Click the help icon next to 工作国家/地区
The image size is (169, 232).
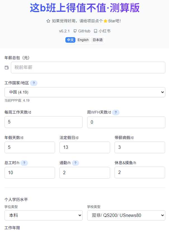[34, 83]
